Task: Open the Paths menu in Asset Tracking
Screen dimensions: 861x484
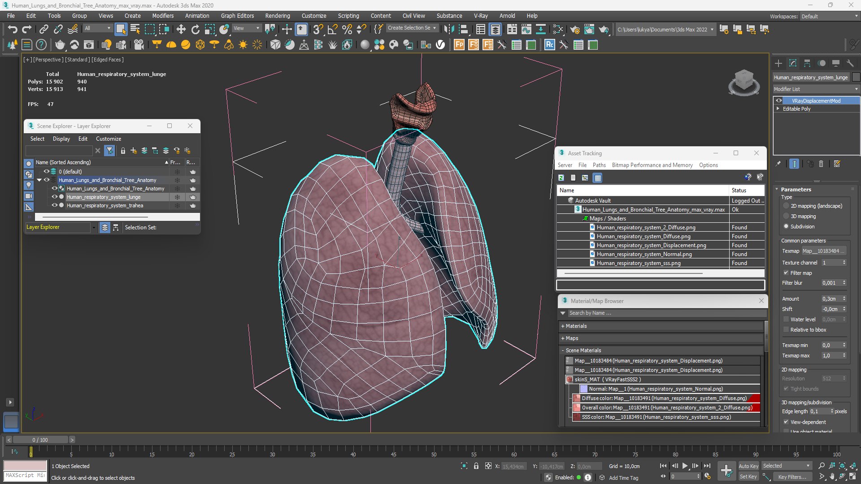Action: (x=599, y=165)
